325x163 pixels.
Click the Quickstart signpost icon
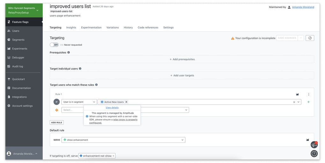click(9, 79)
